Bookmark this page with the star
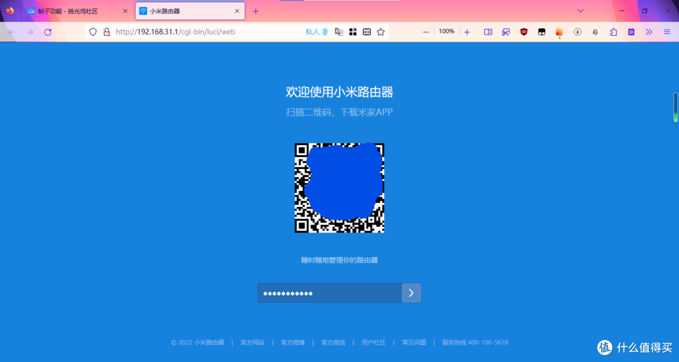The image size is (679, 362). (x=380, y=31)
